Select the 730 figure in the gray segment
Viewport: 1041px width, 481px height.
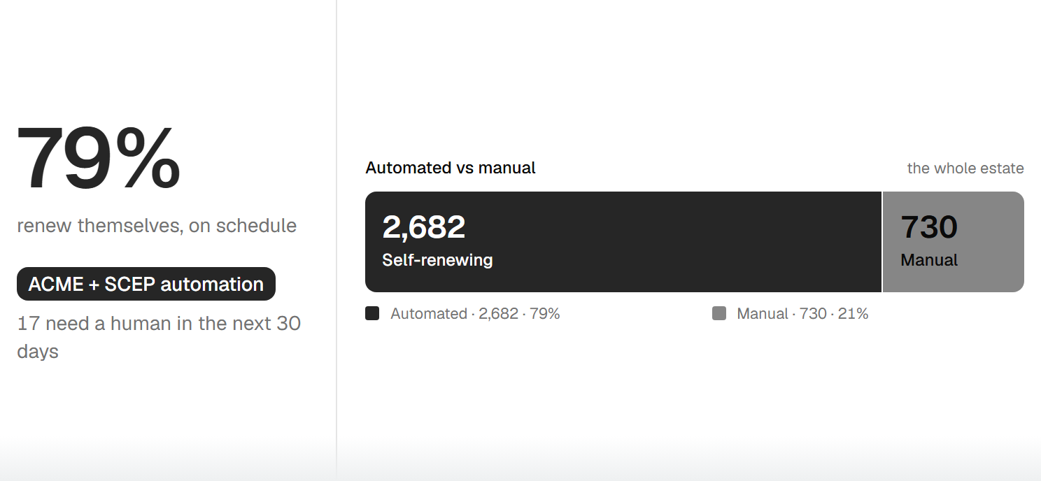click(x=929, y=227)
